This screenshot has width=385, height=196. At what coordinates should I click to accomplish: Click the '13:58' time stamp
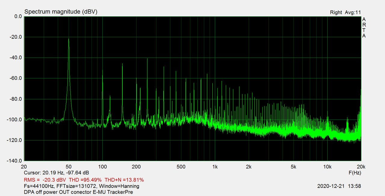point(355,186)
